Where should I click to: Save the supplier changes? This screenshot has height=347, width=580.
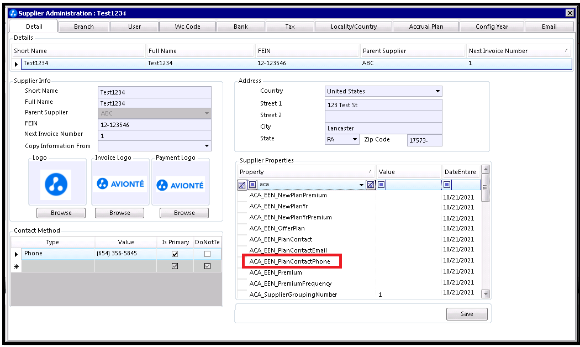467,314
